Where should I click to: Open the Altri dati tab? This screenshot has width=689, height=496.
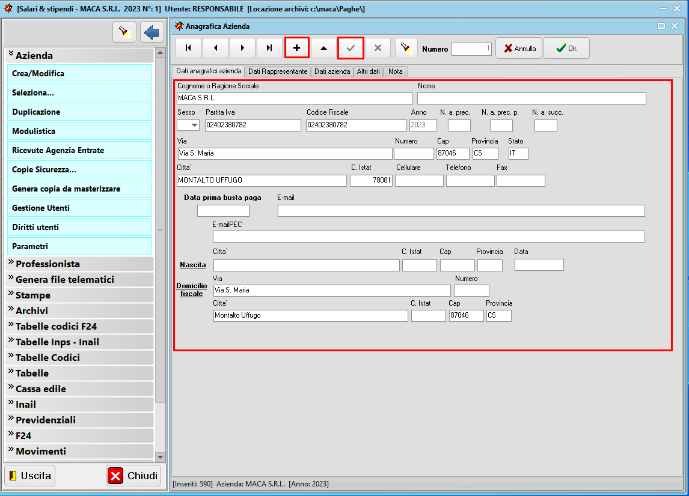click(x=368, y=71)
